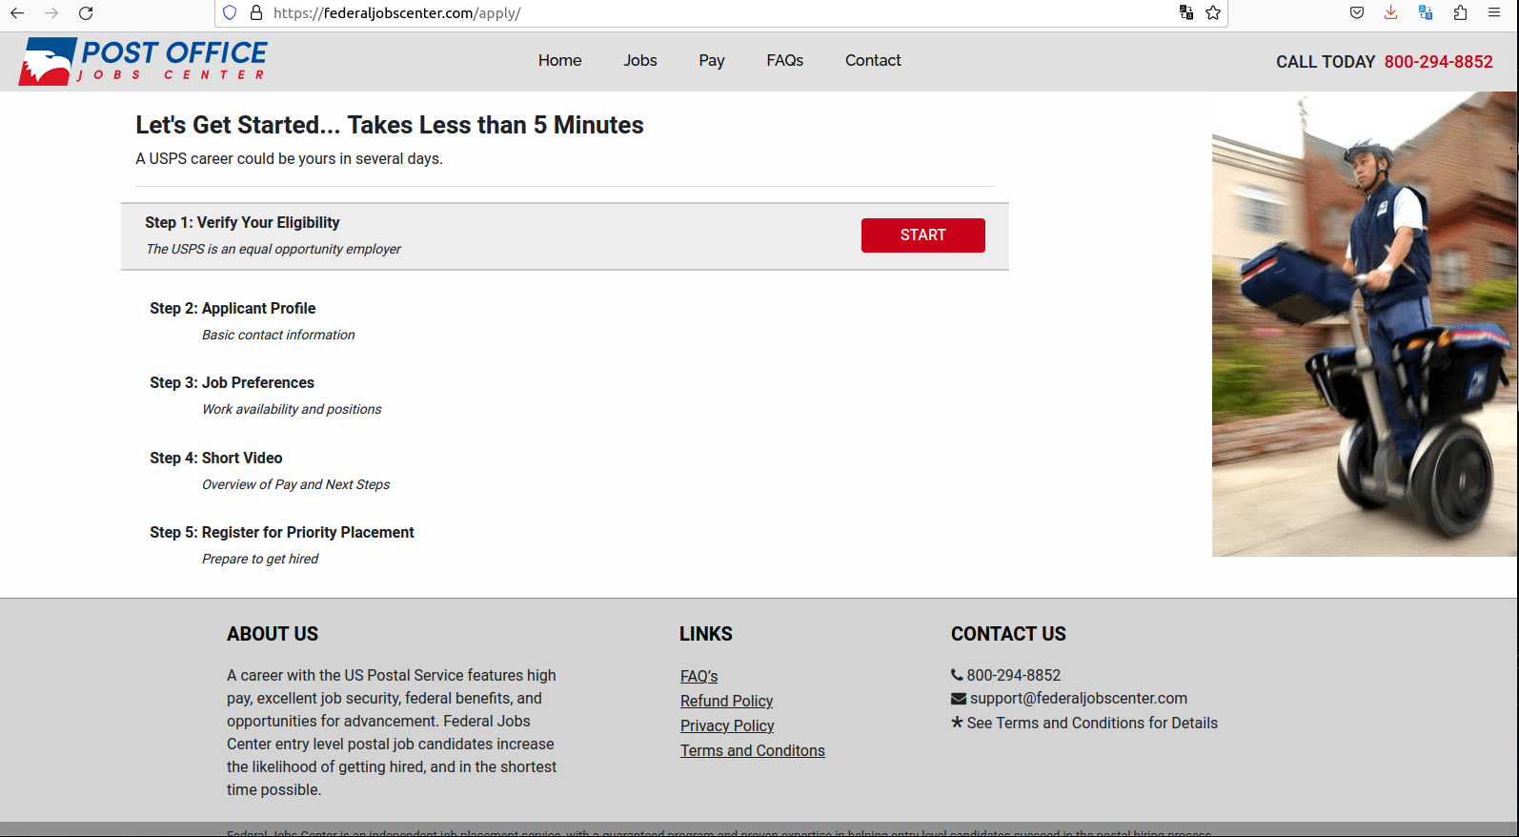Open the FAQs navigation item
This screenshot has height=837, width=1519.
(x=785, y=60)
